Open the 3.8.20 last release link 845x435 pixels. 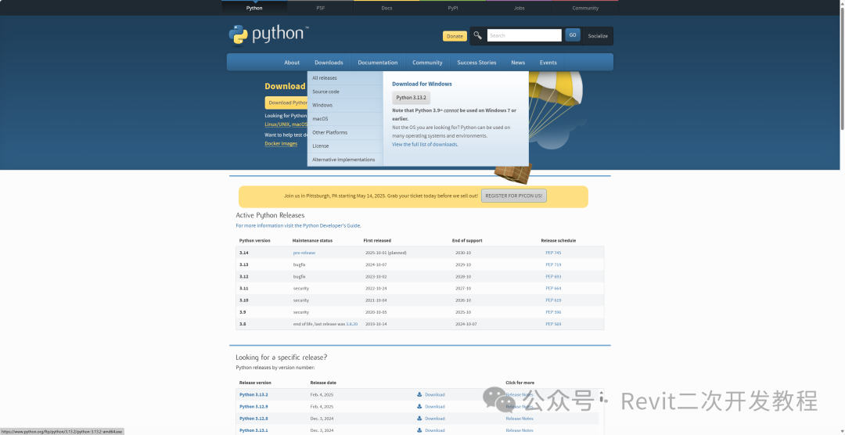(352, 324)
